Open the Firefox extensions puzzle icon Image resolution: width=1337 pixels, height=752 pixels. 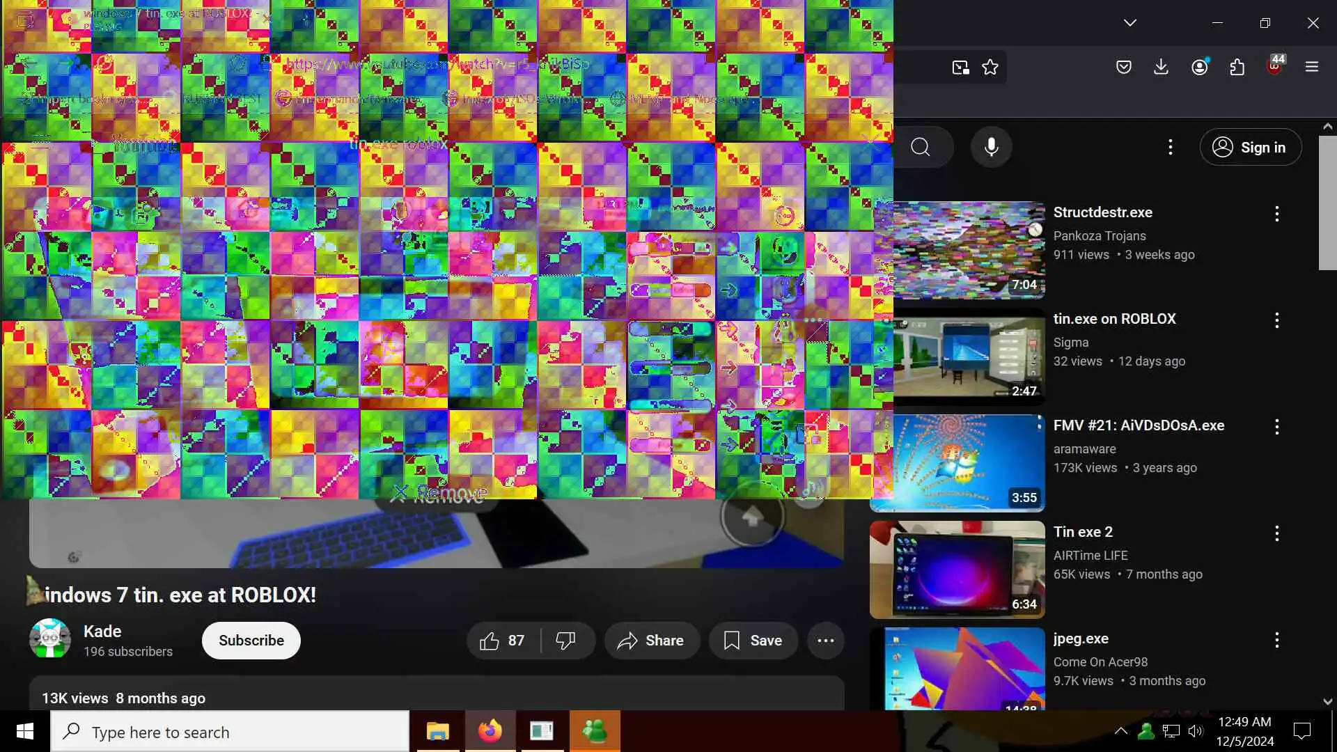(1237, 67)
